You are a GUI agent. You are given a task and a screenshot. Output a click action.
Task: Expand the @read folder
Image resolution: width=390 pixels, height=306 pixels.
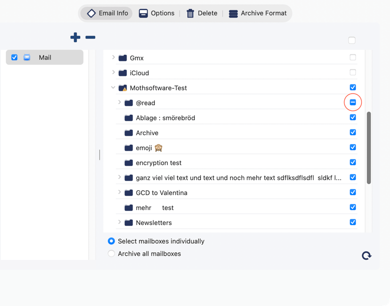(119, 102)
